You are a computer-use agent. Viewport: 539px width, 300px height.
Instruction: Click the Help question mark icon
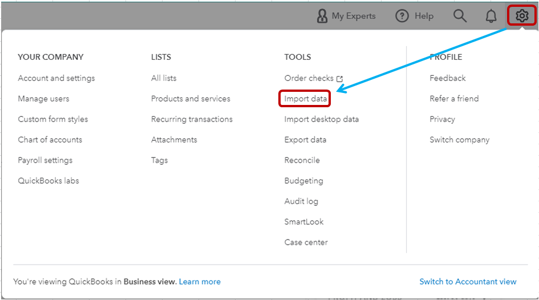click(402, 16)
